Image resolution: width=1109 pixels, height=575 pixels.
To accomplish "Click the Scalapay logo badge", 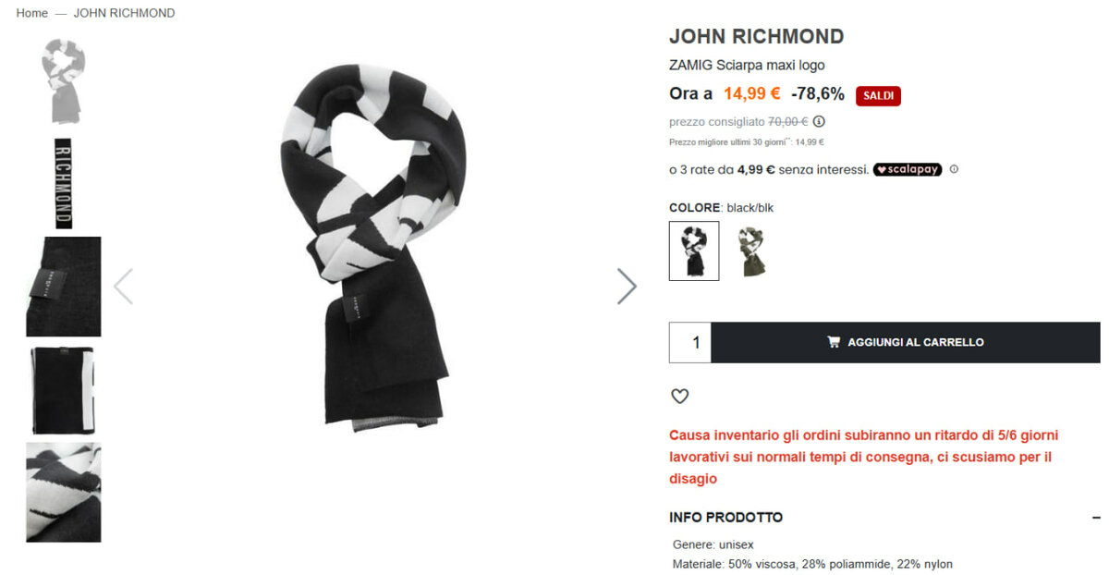I will (907, 169).
